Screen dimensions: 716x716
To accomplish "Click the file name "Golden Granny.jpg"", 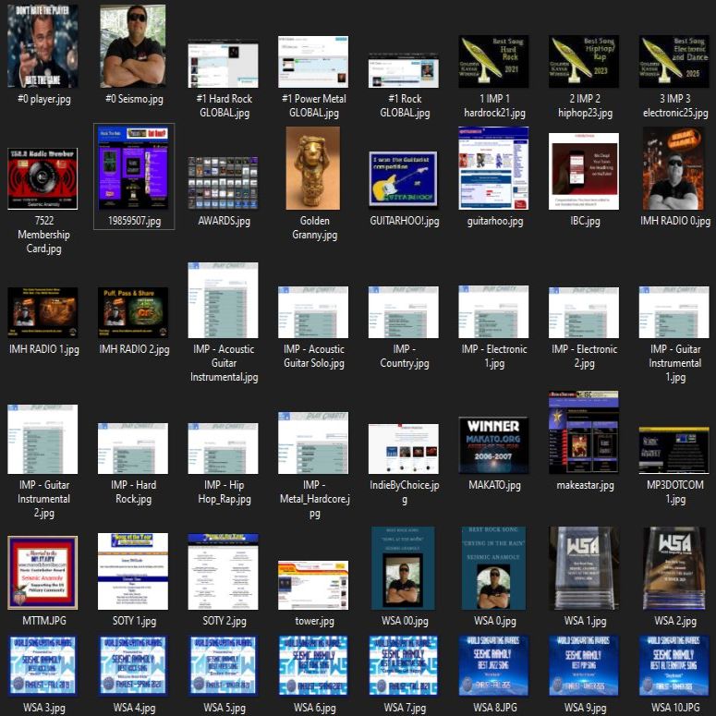I will [314, 228].
